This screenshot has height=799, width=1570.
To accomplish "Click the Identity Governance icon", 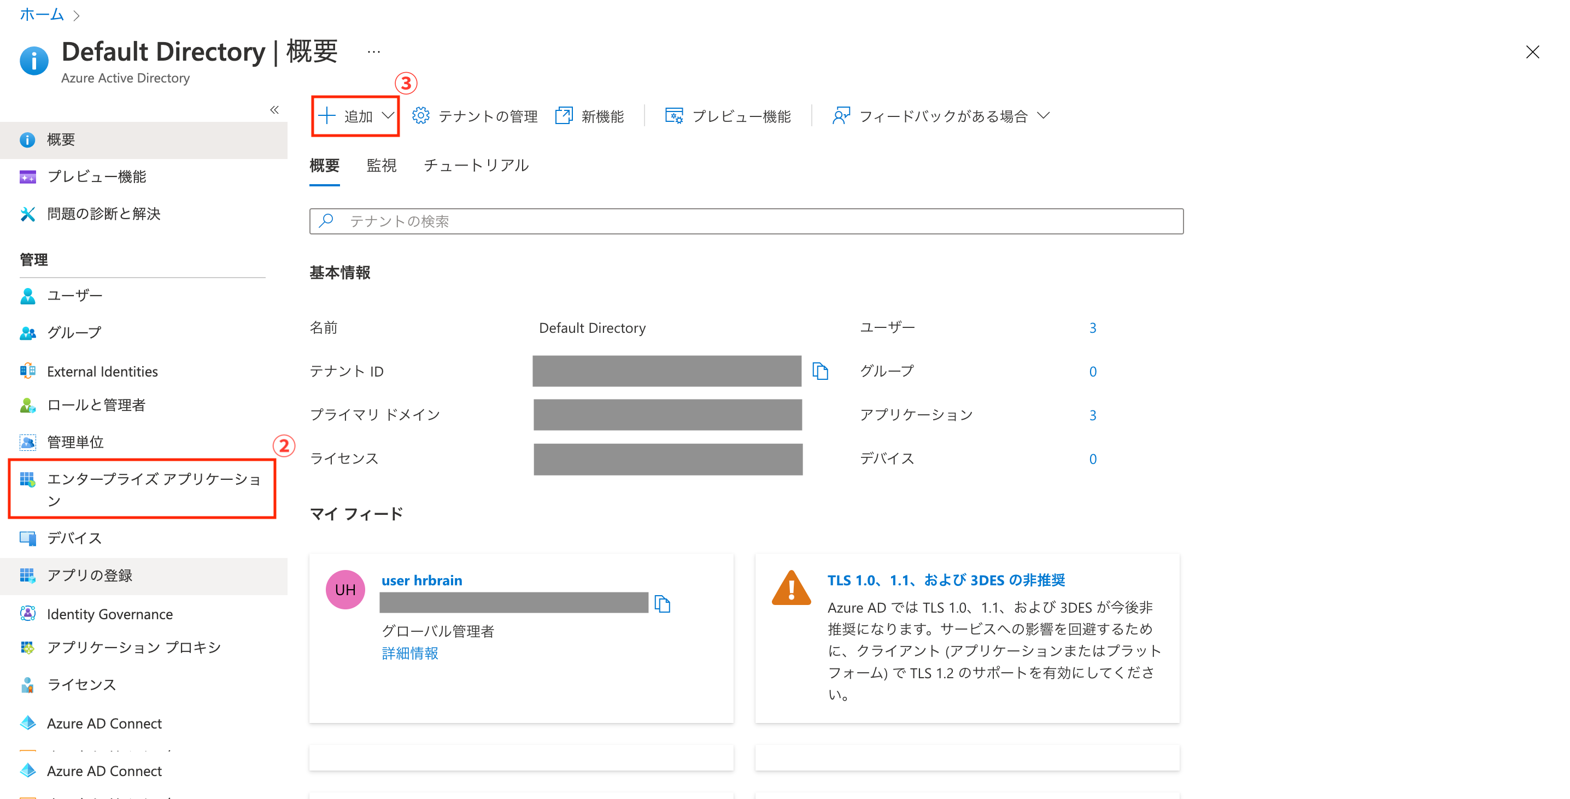I will (x=27, y=614).
